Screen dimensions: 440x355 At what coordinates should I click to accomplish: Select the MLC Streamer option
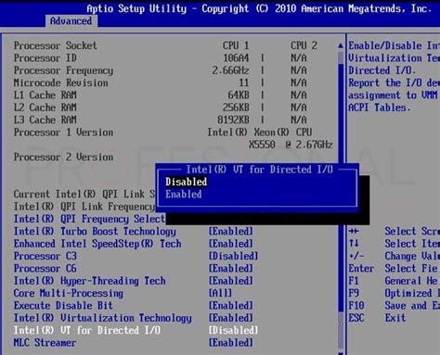[x=45, y=342]
